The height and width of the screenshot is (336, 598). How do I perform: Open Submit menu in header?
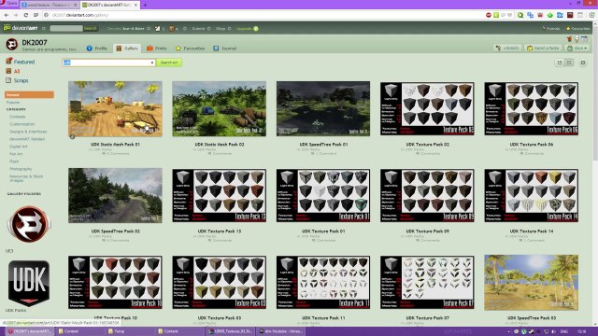201,29
